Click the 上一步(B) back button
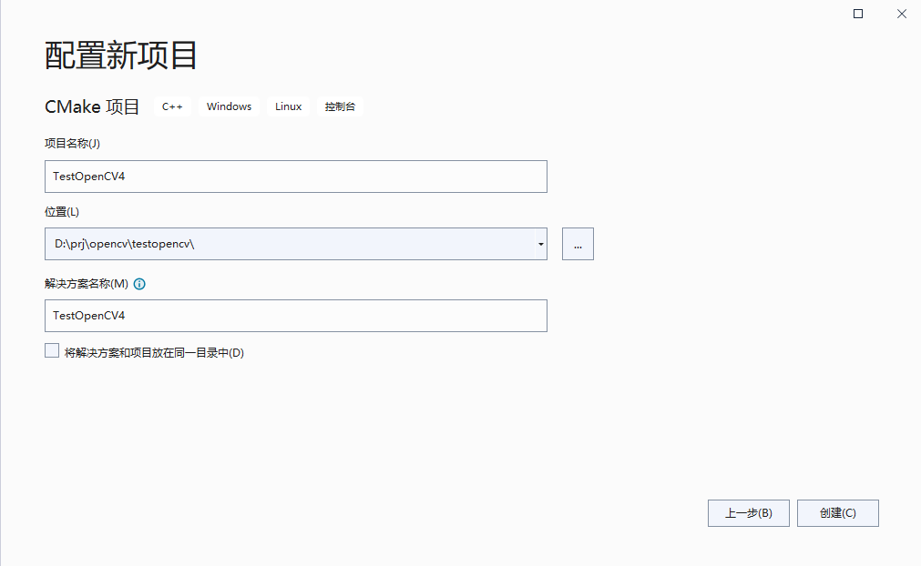The height and width of the screenshot is (566, 921). [x=748, y=512]
